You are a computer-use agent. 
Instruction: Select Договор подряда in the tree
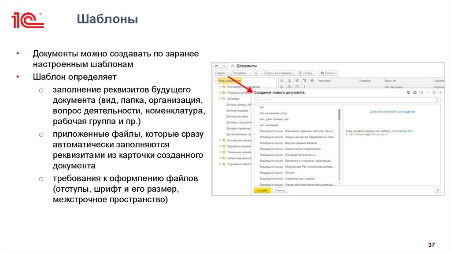point(237,111)
